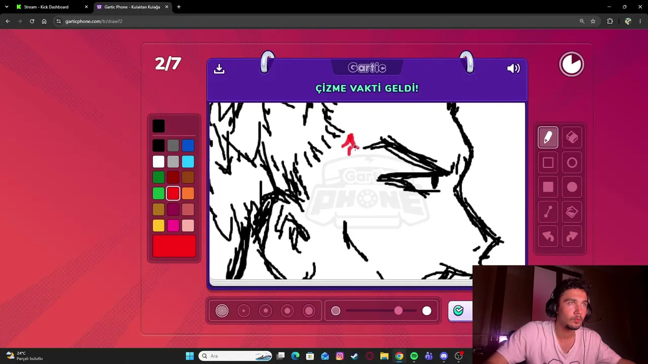The width and height of the screenshot is (648, 364).
Task: Go back to the previous page
Action: coord(8,21)
